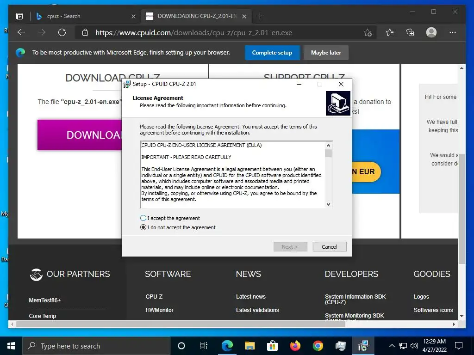Screen dimensions: 474x355
Task: Open the browser profile avatar
Action: click(431, 32)
